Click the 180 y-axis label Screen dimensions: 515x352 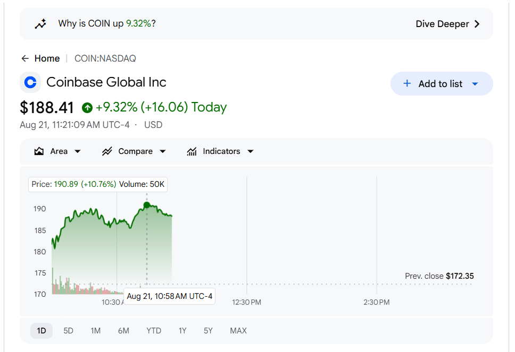pos(40,252)
